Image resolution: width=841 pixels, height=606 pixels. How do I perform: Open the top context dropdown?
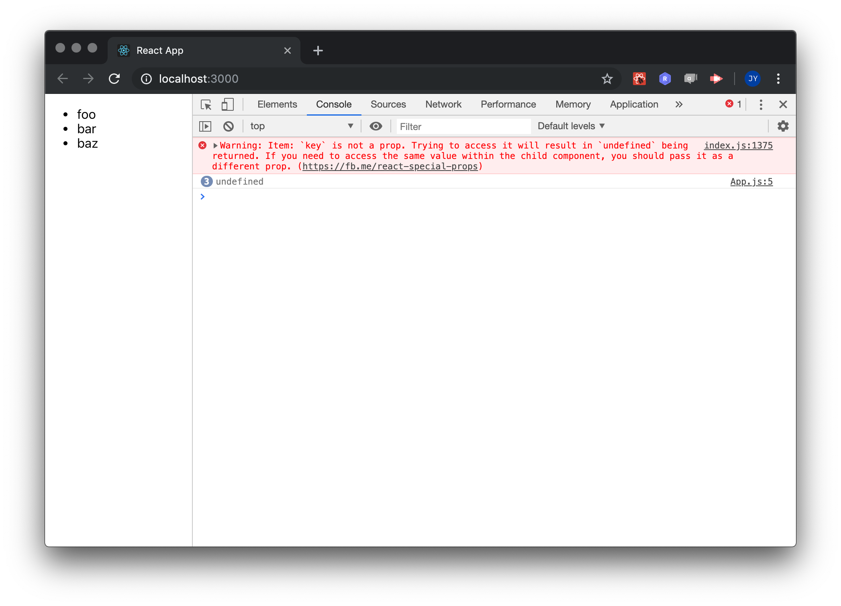pyautogui.click(x=301, y=126)
